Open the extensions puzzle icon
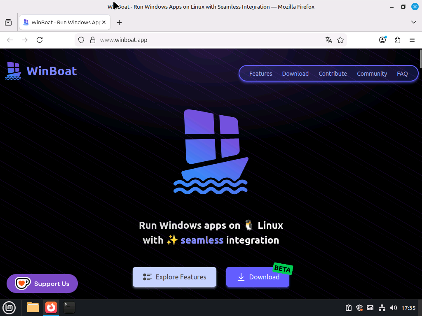422x316 pixels. click(x=397, y=40)
